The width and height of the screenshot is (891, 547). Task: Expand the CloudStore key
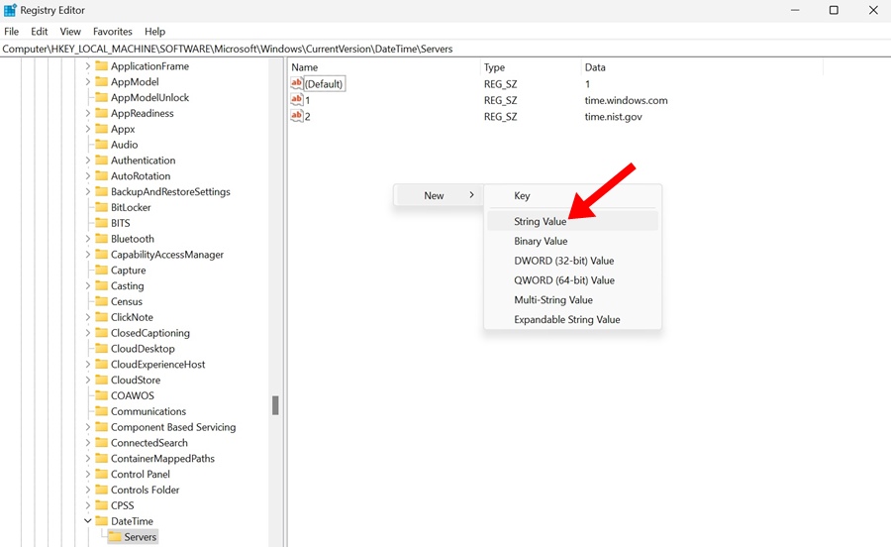point(87,380)
